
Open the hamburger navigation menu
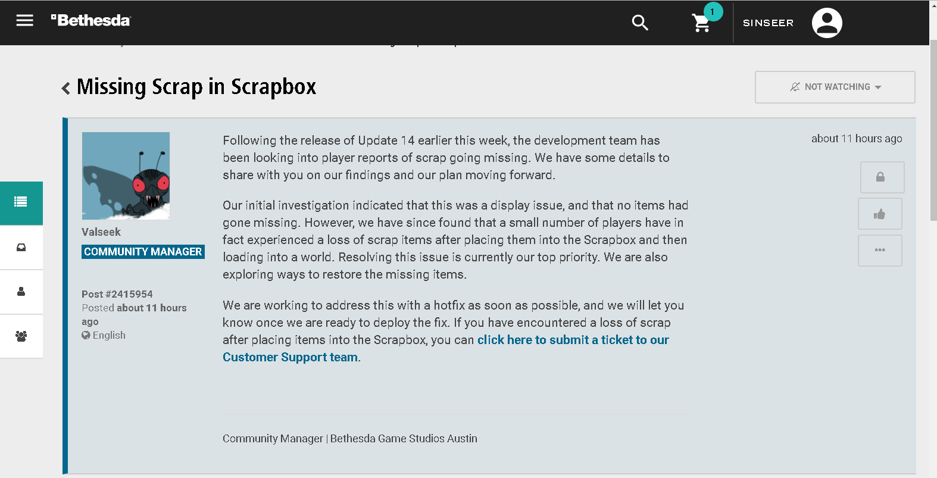click(x=24, y=21)
